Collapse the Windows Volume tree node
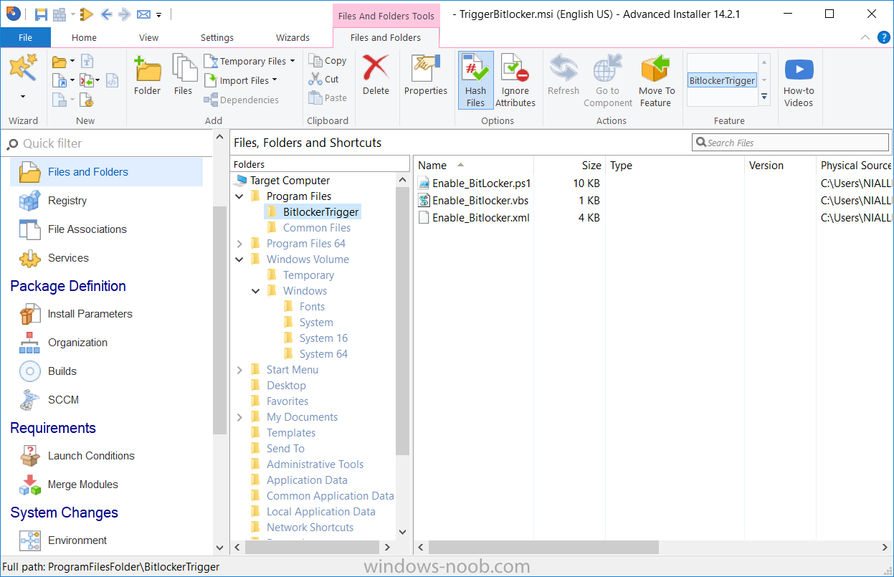 (x=239, y=259)
